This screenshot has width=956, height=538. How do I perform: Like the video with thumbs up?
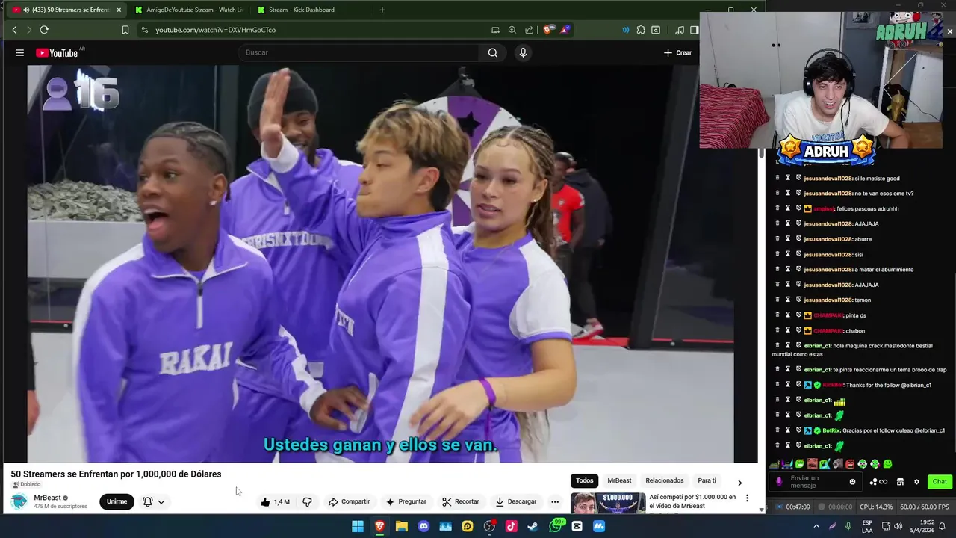coord(274,501)
